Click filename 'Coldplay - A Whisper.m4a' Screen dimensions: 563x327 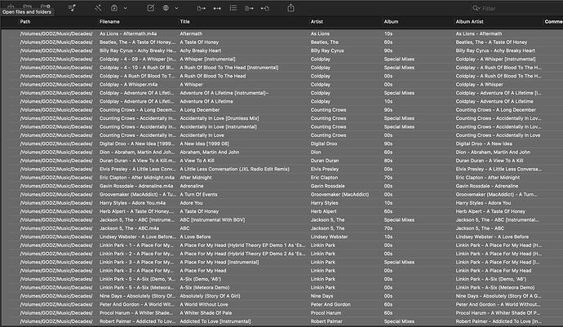coord(129,84)
